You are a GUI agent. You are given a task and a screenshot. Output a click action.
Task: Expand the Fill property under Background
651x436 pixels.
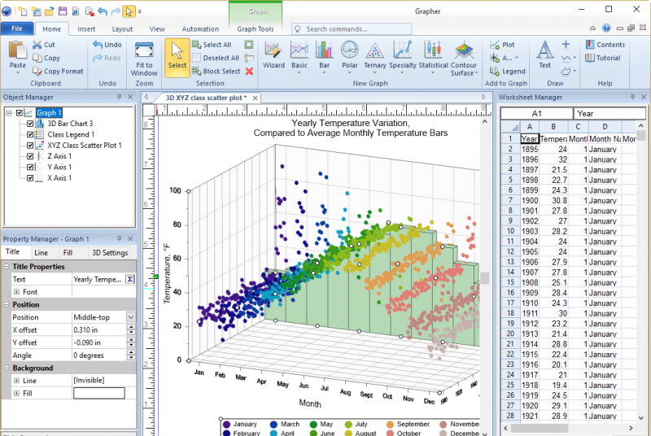click(x=16, y=393)
